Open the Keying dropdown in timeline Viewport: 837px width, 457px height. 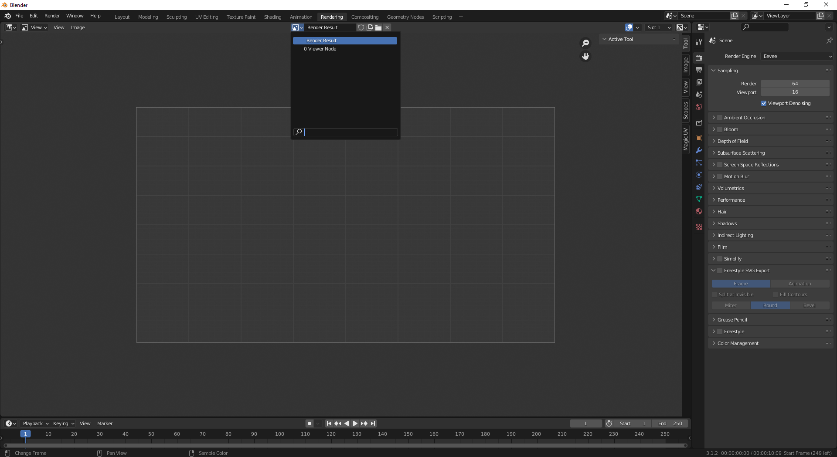tap(64, 423)
